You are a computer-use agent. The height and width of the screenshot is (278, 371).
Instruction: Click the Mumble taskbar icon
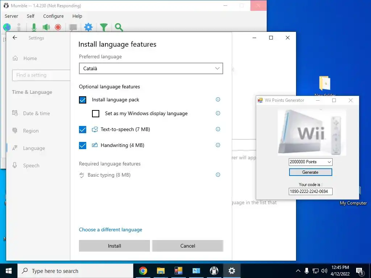click(214, 271)
